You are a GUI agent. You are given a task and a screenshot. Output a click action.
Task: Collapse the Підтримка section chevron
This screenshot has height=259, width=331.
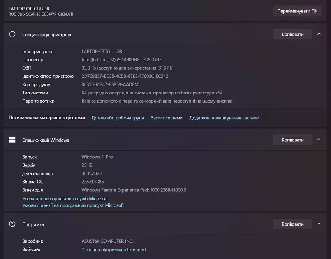point(319,224)
